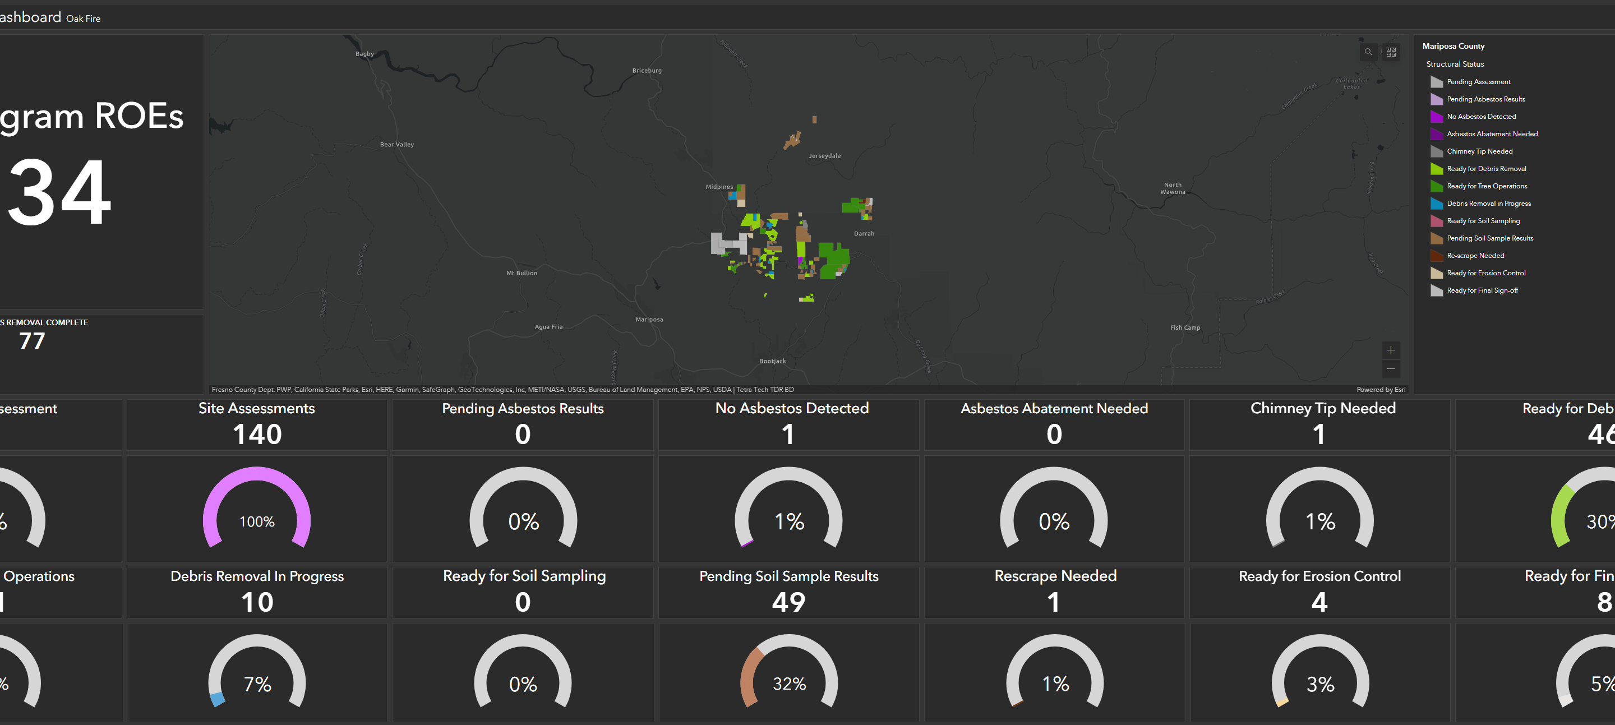Click the Mariposa County legend title

1452,47
